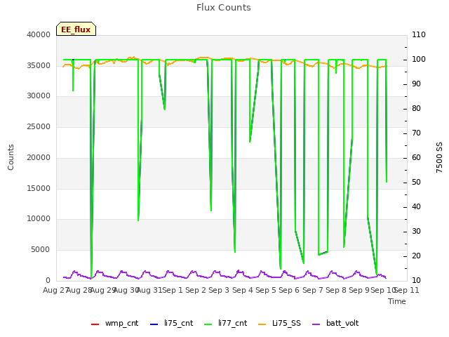Click the blue li75_cnt legend swatch
The height and width of the screenshot is (337, 449).
coord(154,324)
